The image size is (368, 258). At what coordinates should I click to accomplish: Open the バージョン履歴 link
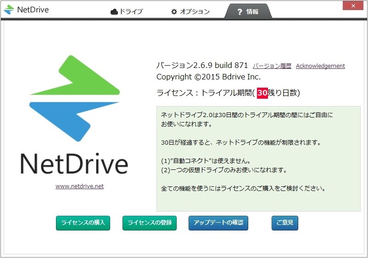click(272, 66)
